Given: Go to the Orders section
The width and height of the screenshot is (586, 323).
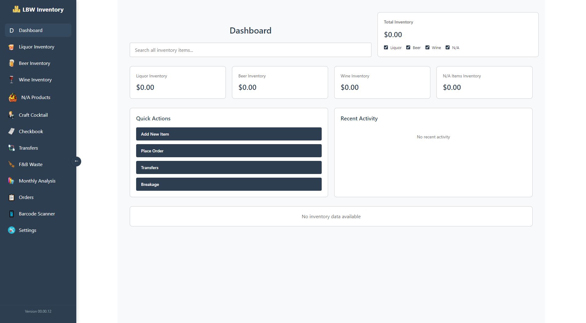Looking at the screenshot, I should [26, 197].
